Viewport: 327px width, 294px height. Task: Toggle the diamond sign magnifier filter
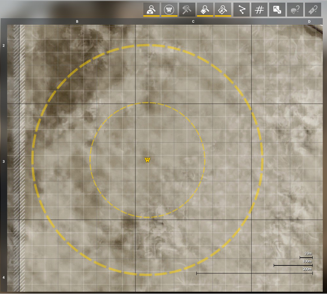coord(223,9)
